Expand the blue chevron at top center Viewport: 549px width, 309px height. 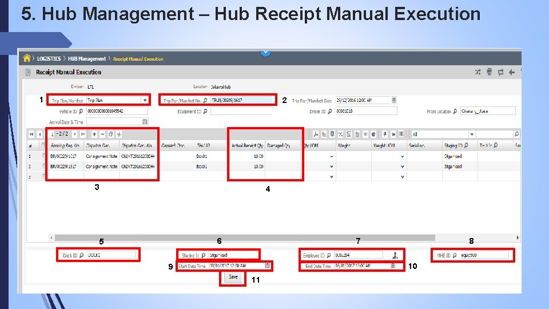(x=265, y=53)
